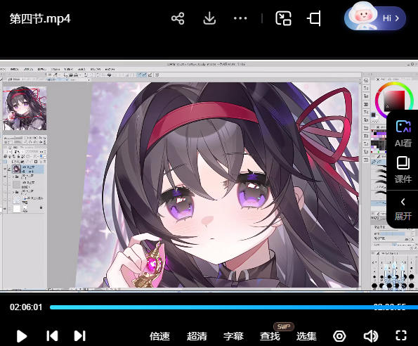This screenshot has width=418, height=346.
Task: Open the three-dot more options menu
Action: pos(240,18)
